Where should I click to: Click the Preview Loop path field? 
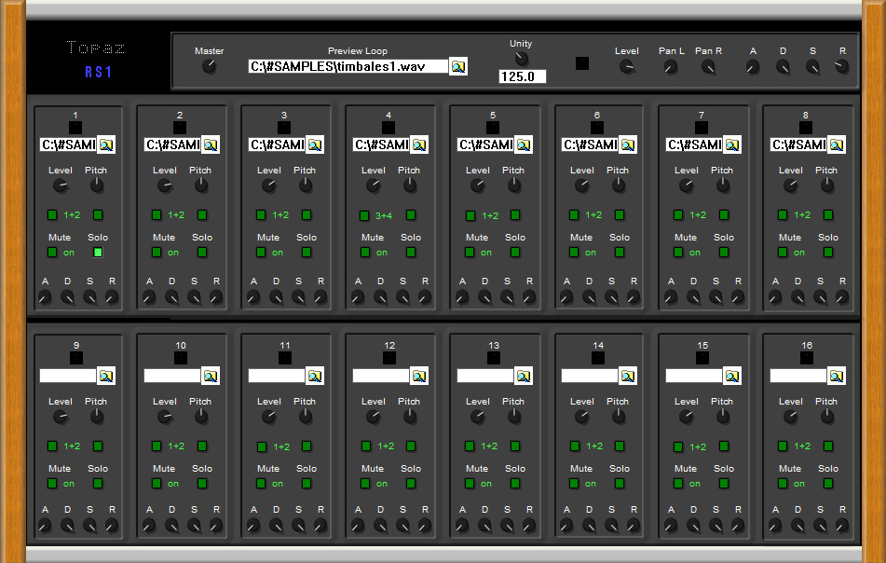[x=348, y=67]
